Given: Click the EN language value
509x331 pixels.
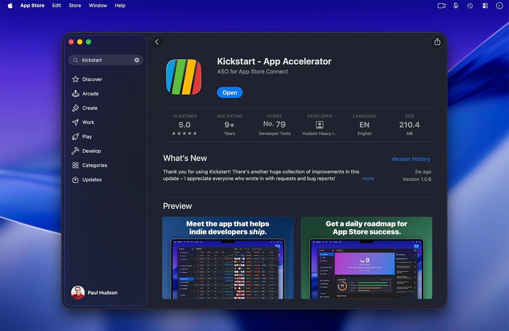Looking at the screenshot, I should click(x=364, y=125).
